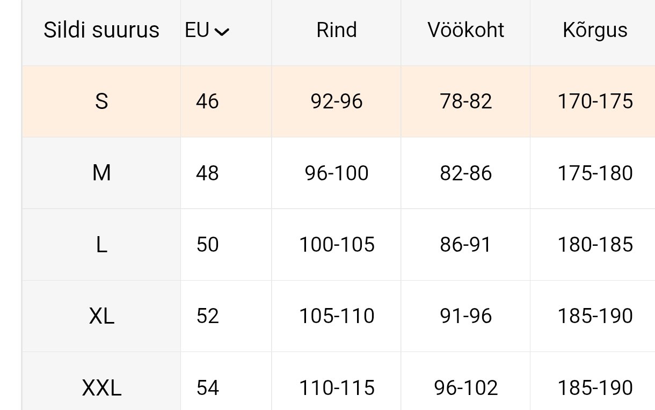Click the Kõrgus column header
This screenshot has width=655, height=410.
[595, 30]
